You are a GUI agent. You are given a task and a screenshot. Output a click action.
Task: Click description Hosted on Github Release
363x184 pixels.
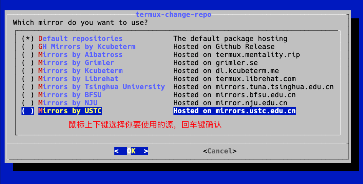224,47
